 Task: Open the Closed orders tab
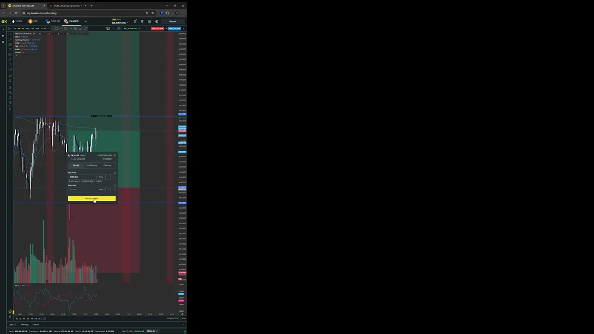[35, 325]
